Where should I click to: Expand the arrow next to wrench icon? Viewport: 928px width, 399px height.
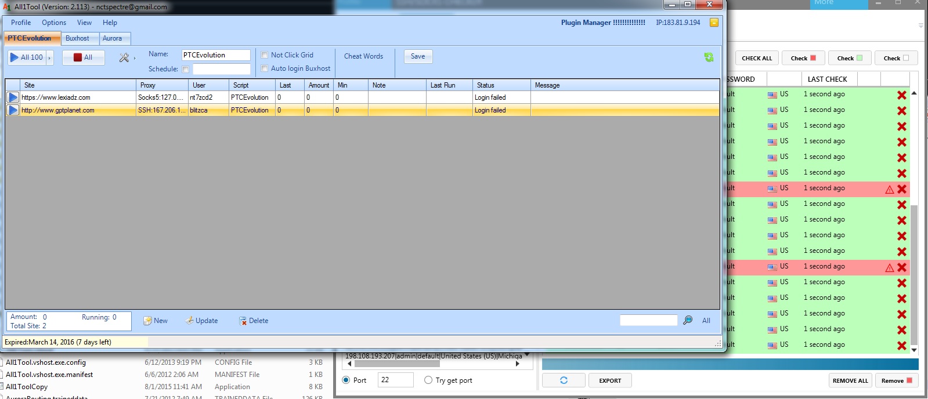pos(135,57)
